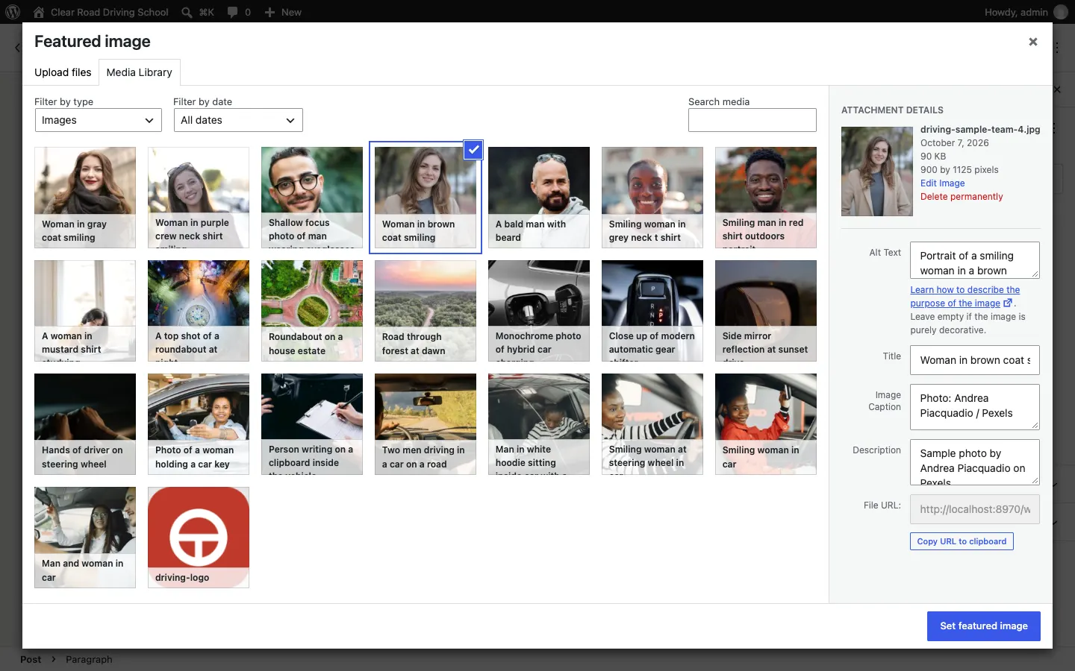This screenshot has height=671, width=1075.
Task: Select Man in white hoodie sitting image
Action: tap(539, 424)
